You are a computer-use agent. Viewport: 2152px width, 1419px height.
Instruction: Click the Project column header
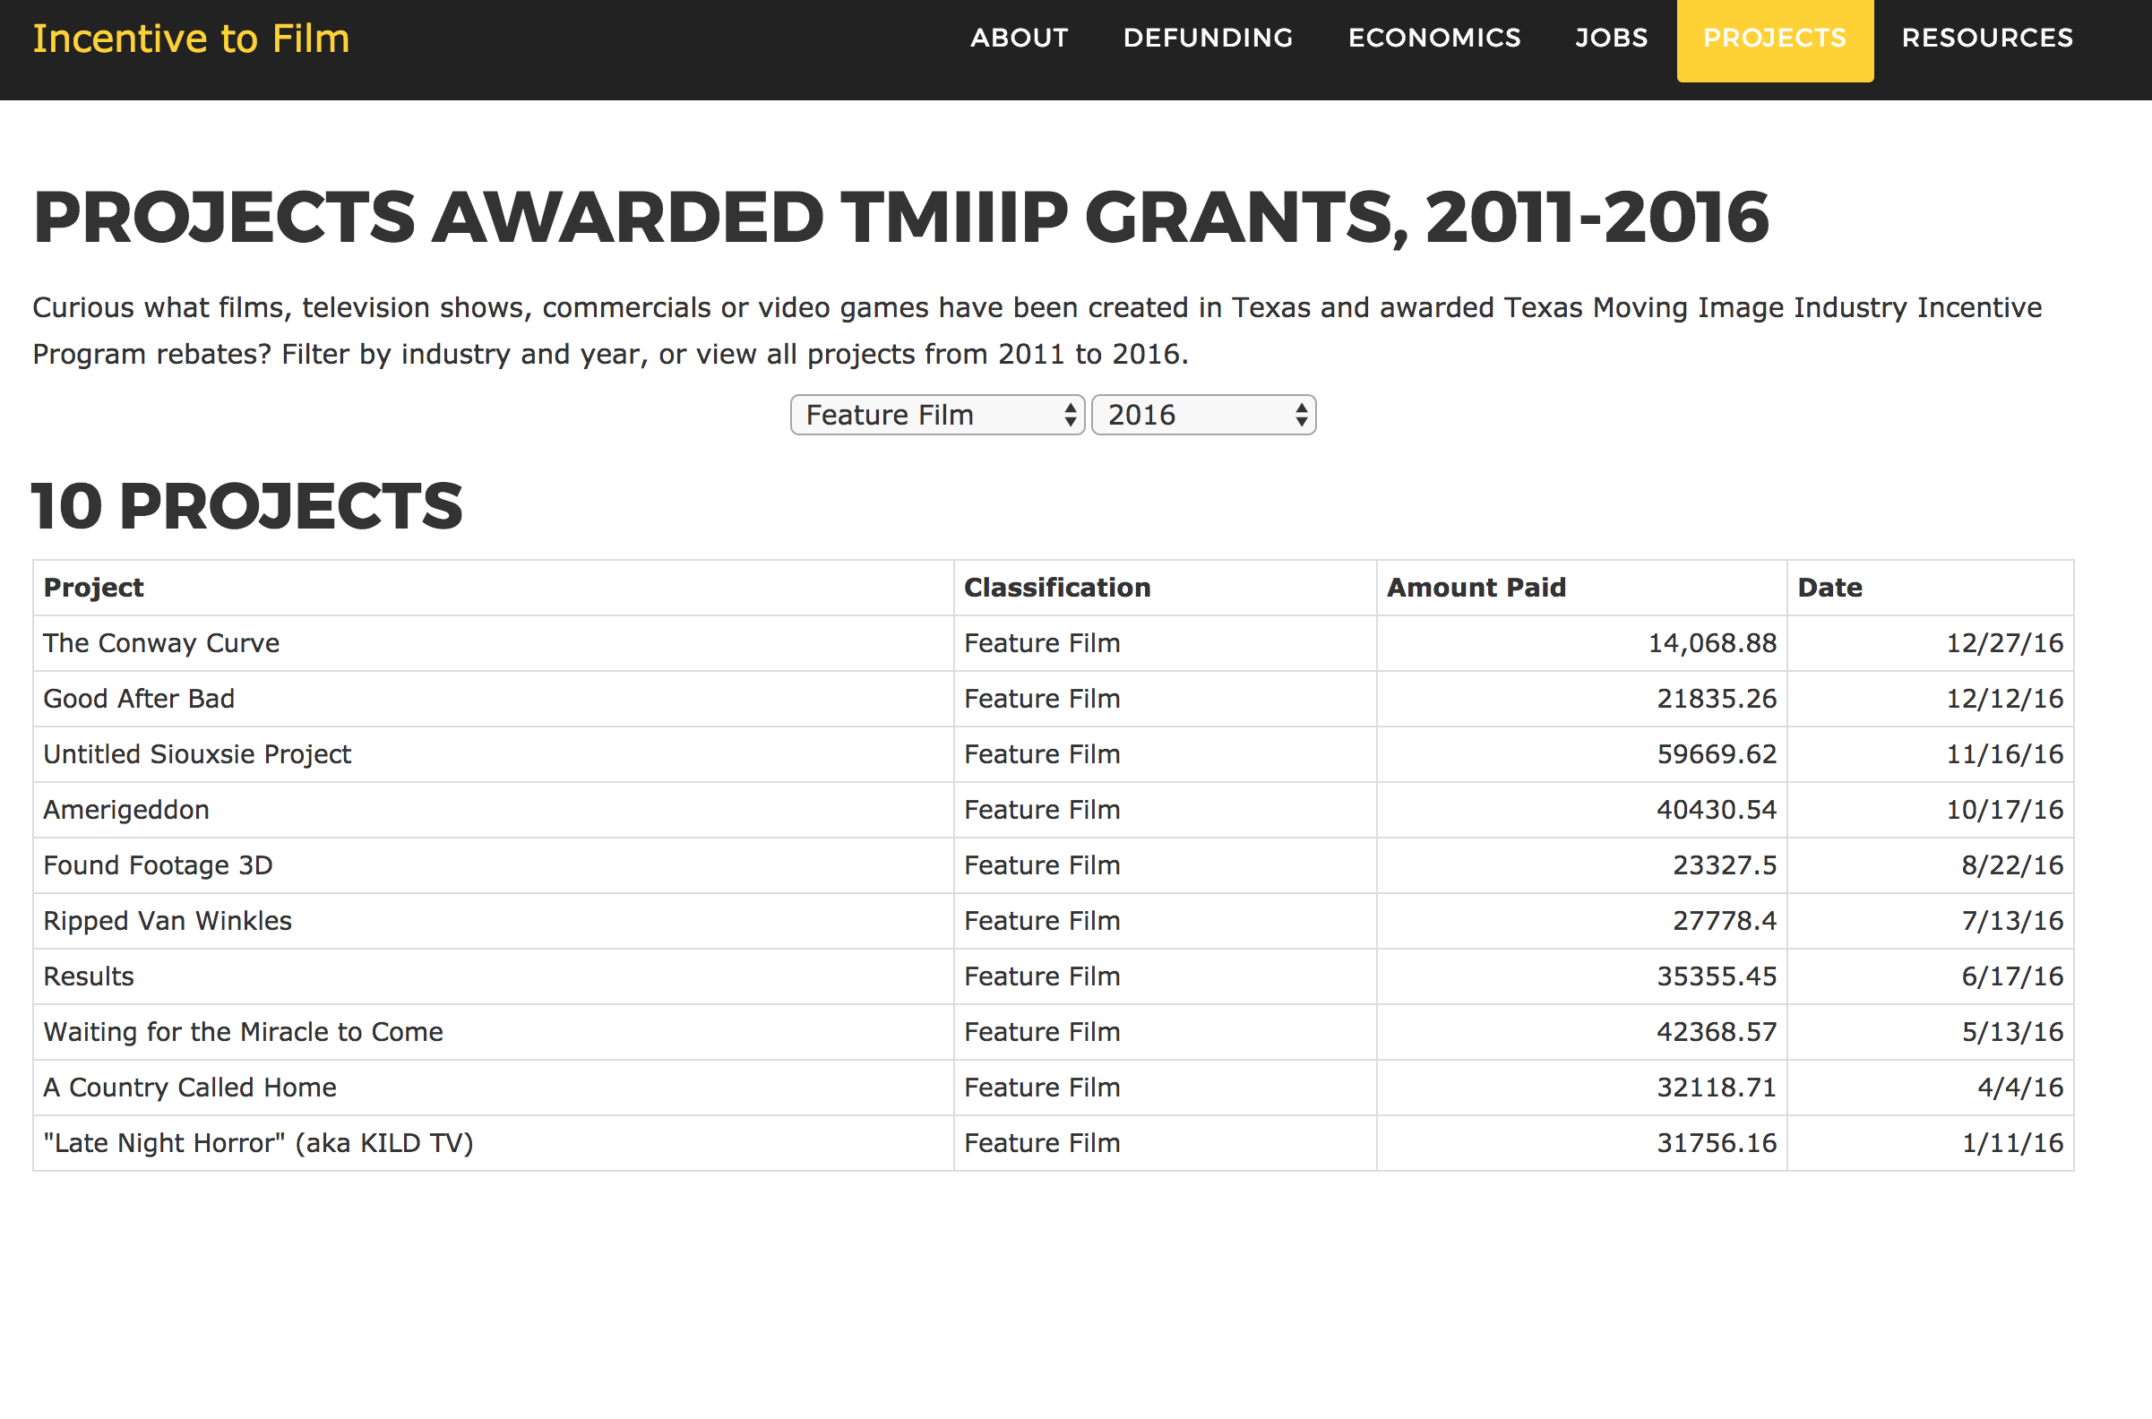[x=93, y=589]
